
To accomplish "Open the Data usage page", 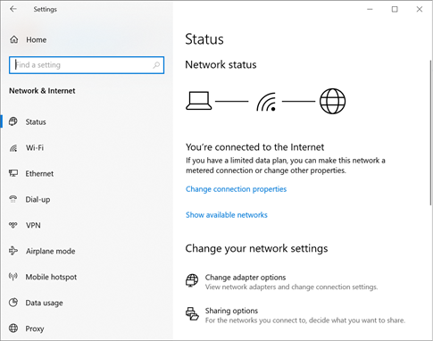I will 44,304.
